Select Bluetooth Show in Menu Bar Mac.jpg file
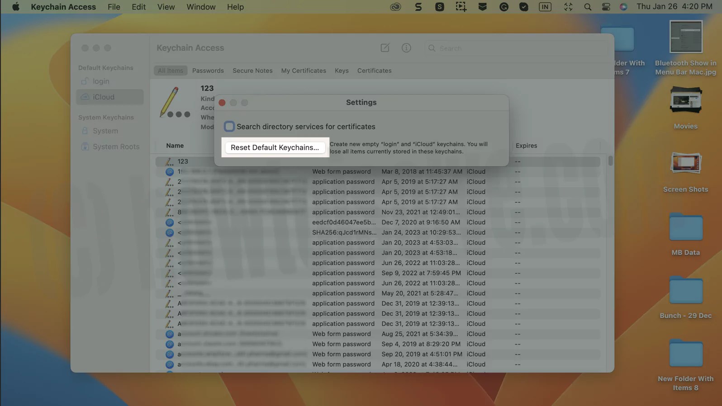This screenshot has height=406, width=722. tap(685, 48)
